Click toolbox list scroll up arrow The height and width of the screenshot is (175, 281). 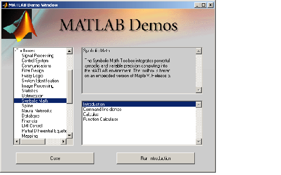point(69,51)
